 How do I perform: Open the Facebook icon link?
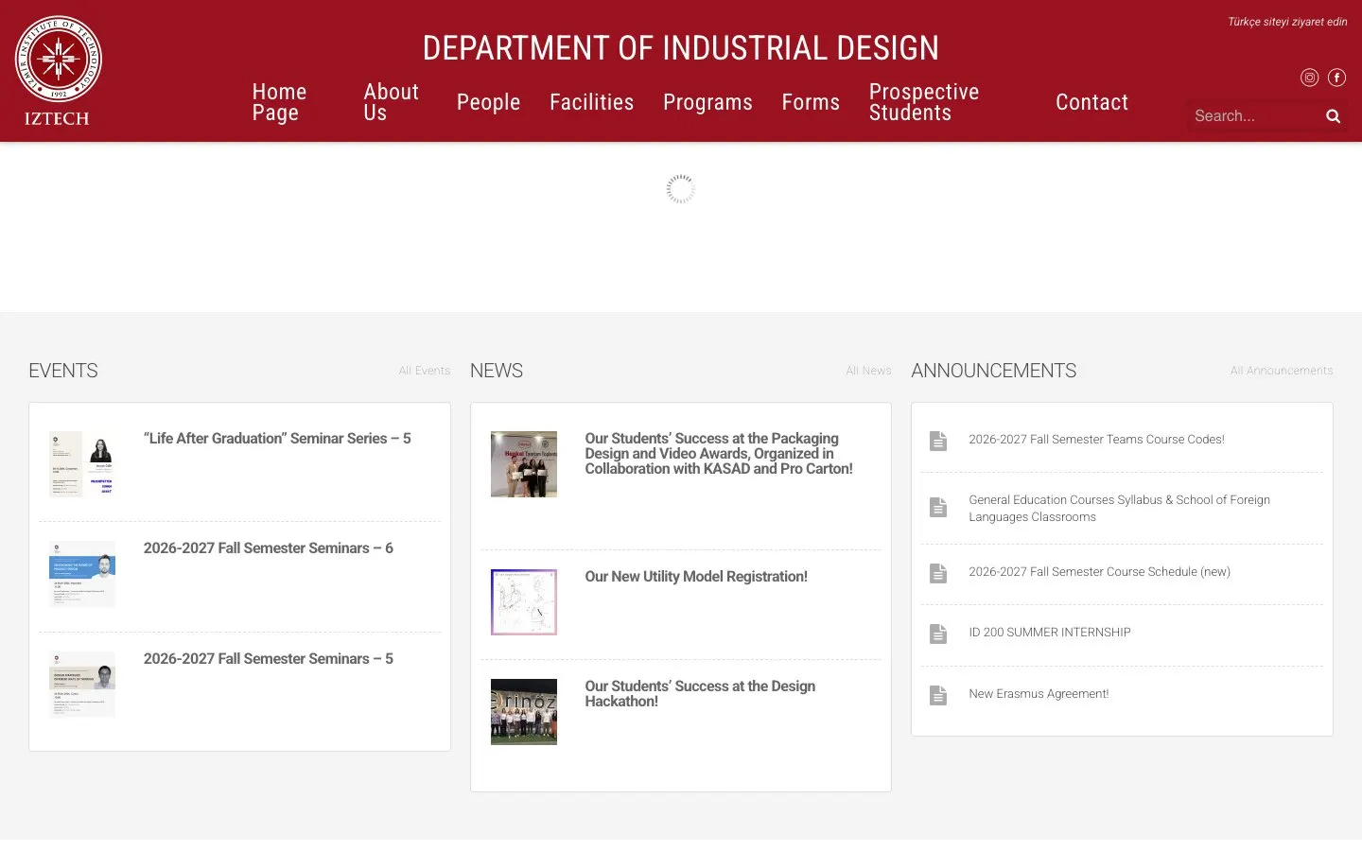click(1336, 78)
